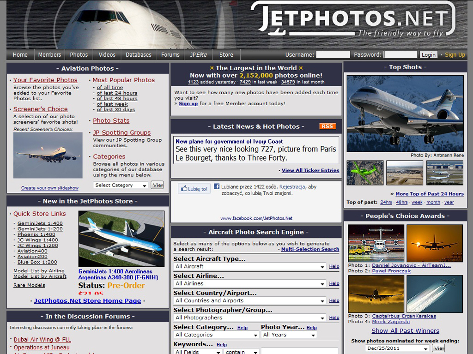Go to the Members menu
Screen dimensions: 473x354
(x=49, y=54)
